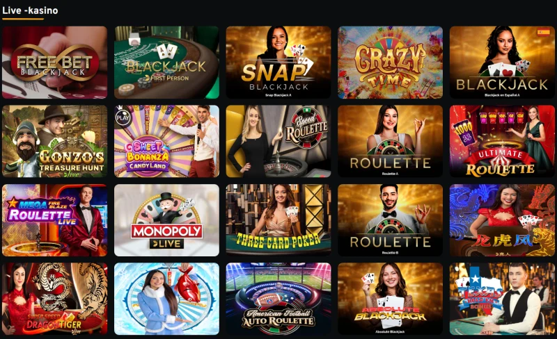Launch Mega Fire Blaze Roulette Live
Screen dimensions: 557x339
pos(55,220)
